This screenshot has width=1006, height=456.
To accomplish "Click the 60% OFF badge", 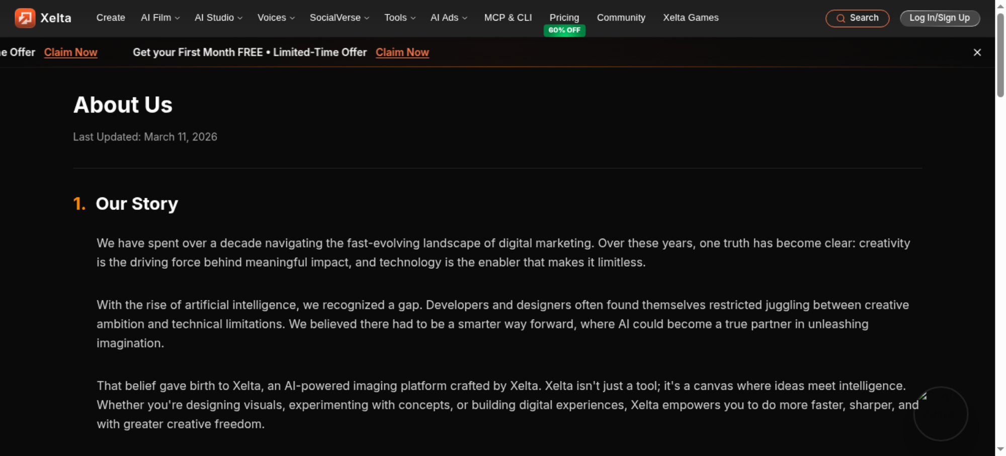I will tap(564, 30).
